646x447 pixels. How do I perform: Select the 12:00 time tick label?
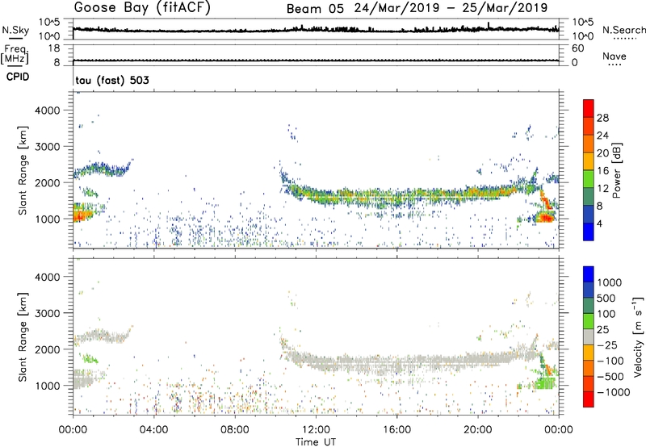point(316,430)
